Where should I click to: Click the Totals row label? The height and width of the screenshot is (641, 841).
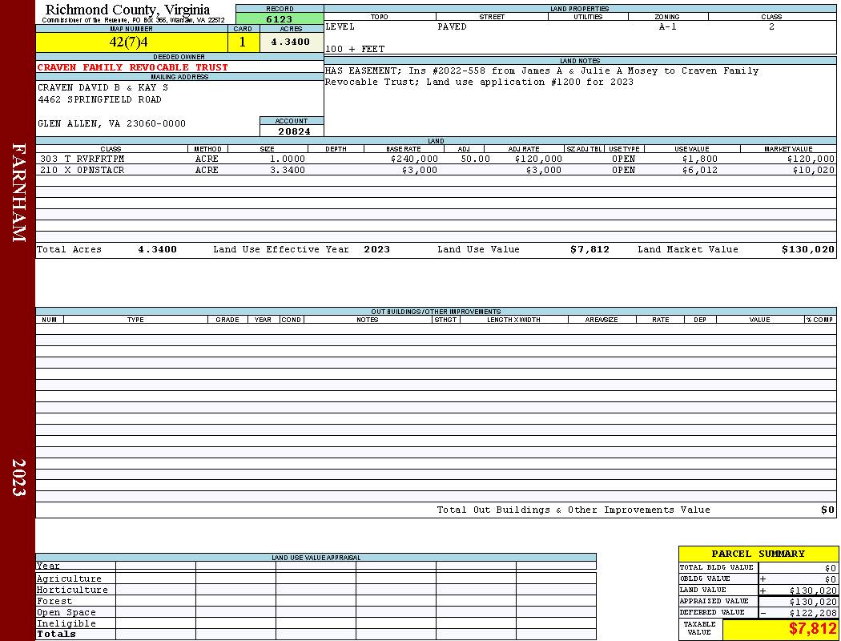click(x=56, y=634)
